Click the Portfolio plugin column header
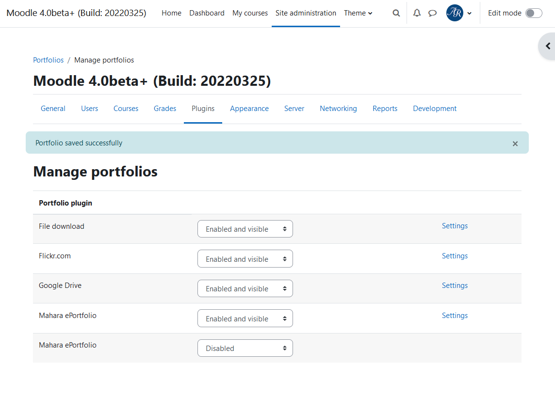The height and width of the screenshot is (397, 555). click(65, 203)
